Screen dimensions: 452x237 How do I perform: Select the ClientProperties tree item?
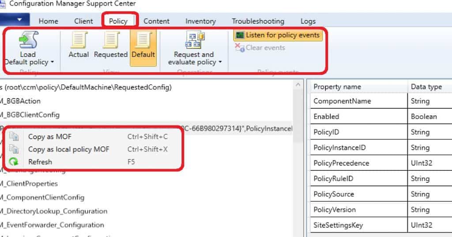point(29,184)
